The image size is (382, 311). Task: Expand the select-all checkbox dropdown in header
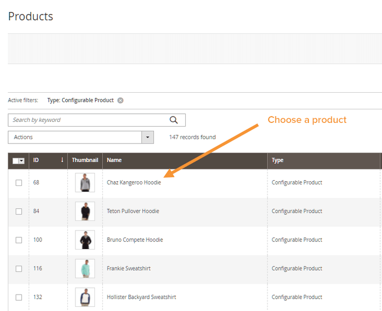click(21, 161)
